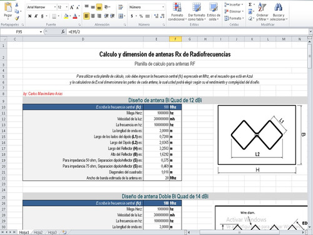Click the Dar formato como tabla icon
Image resolution: width=313 pixels, height=235 pixels.
197,8
